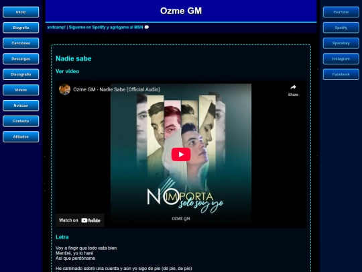Click the 'Letra' heading
The width and height of the screenshot is (362, 272).
click(62, 237)
